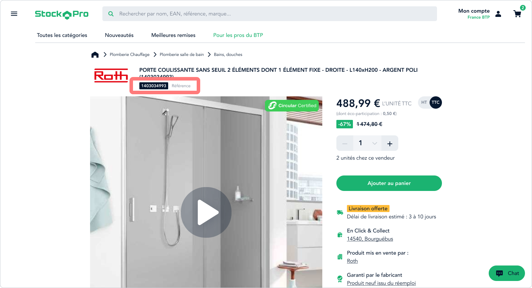Switch price display to HT
The height and width of the screenshot is (288, 532).
[424, 102]
